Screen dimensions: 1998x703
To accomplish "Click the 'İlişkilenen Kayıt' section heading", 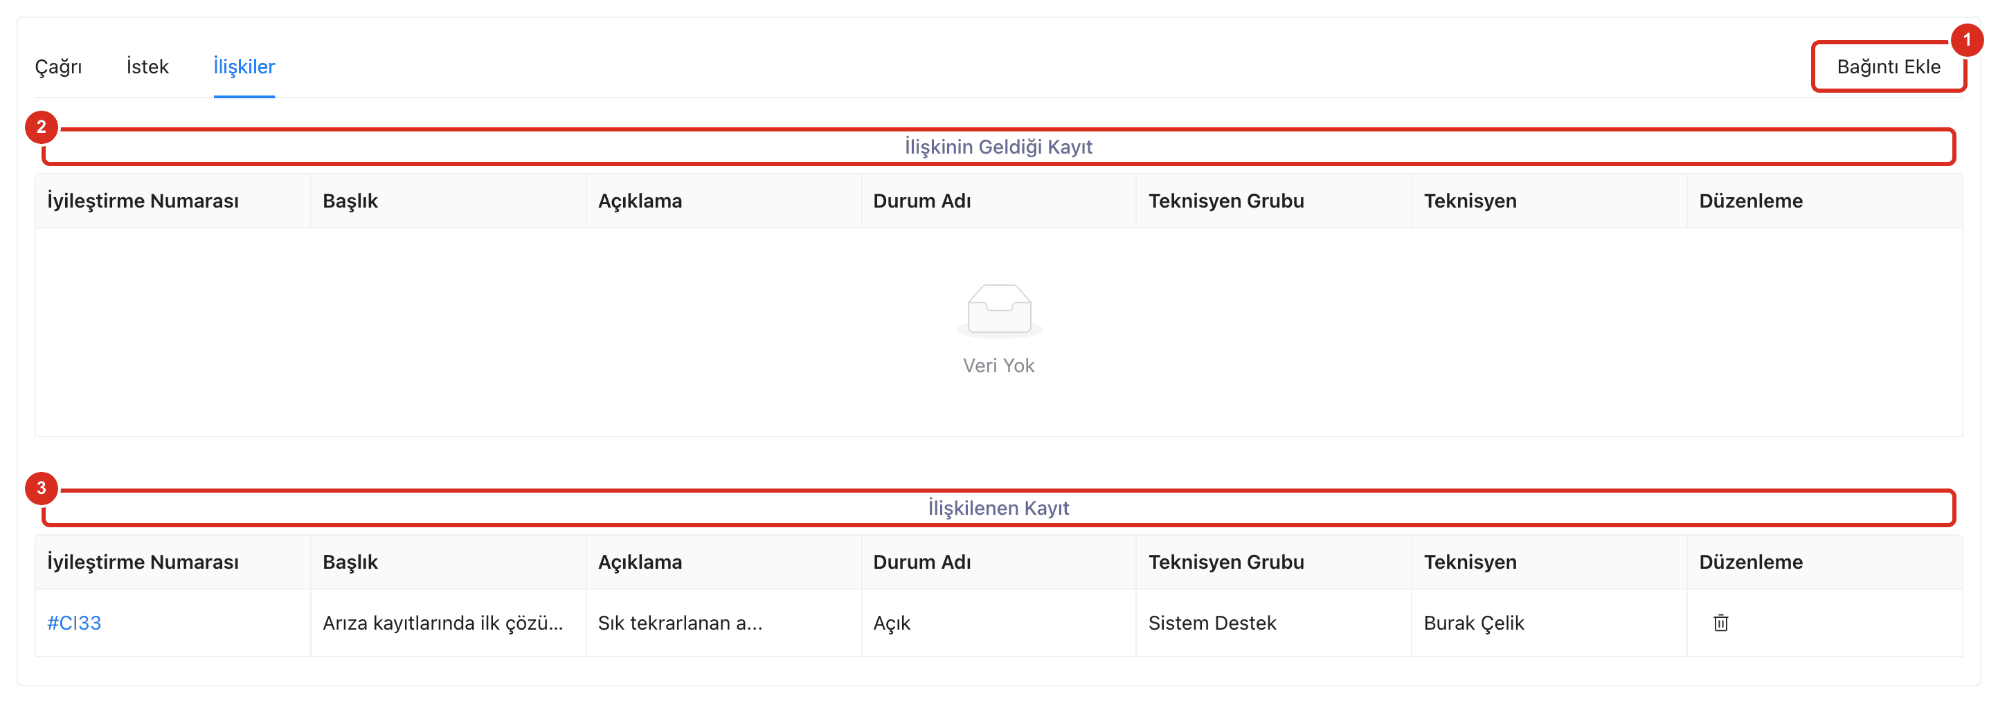I will 998,508.
